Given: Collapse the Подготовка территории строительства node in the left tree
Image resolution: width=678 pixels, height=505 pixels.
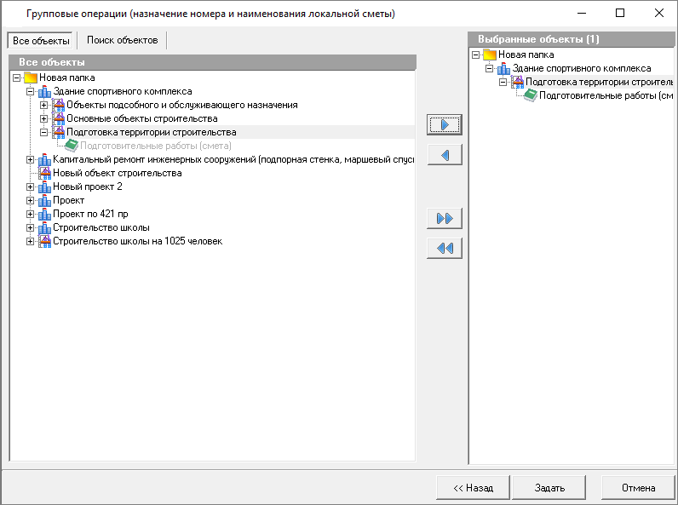Looking at the screenshot, I should 44,132.
